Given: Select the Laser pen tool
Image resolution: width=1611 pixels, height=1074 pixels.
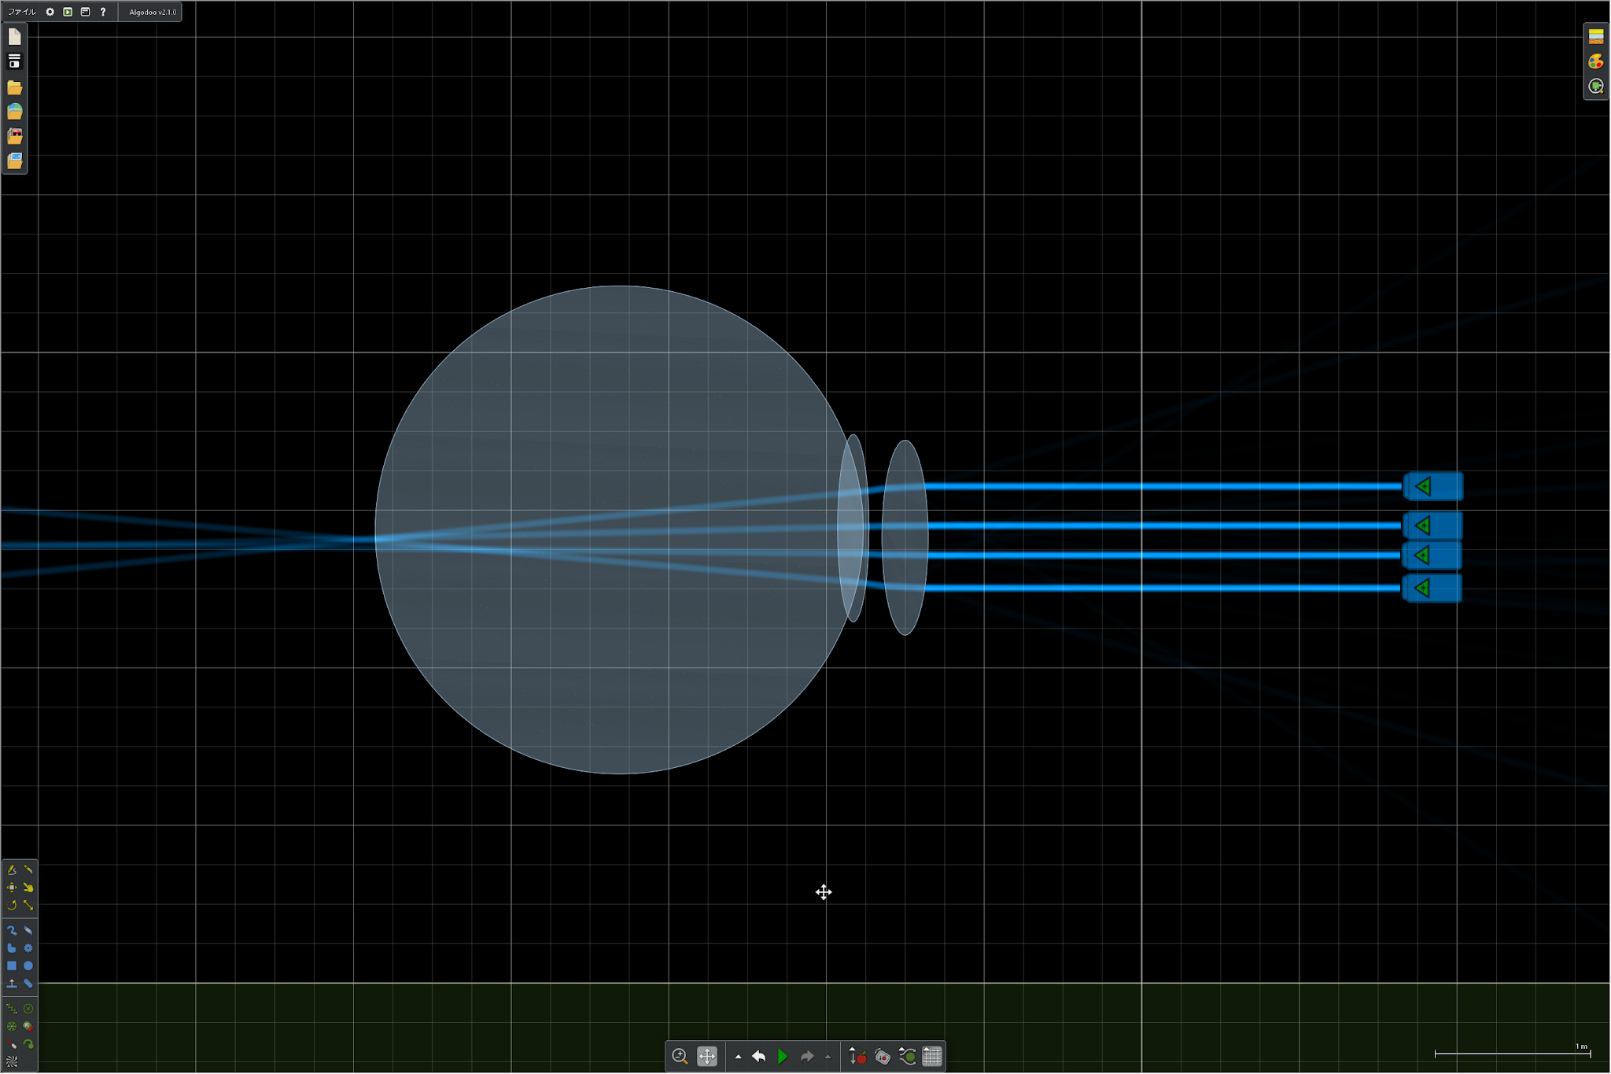Looking at the screenshot, I should click(12, 1044).
